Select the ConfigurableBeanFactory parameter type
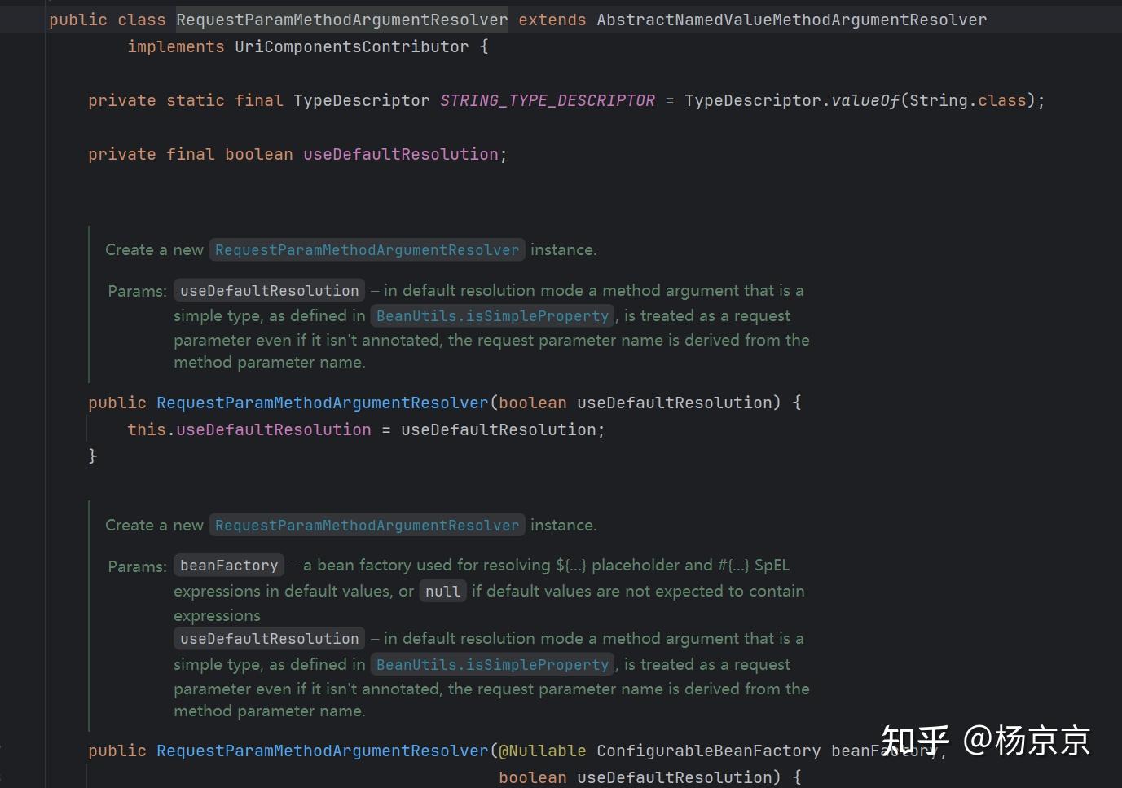This screenshot has width=1122, height=788. pos(708,751)
